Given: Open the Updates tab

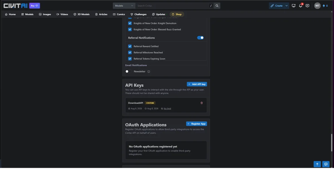Looking at the screenshot, I should pos(159,14).
